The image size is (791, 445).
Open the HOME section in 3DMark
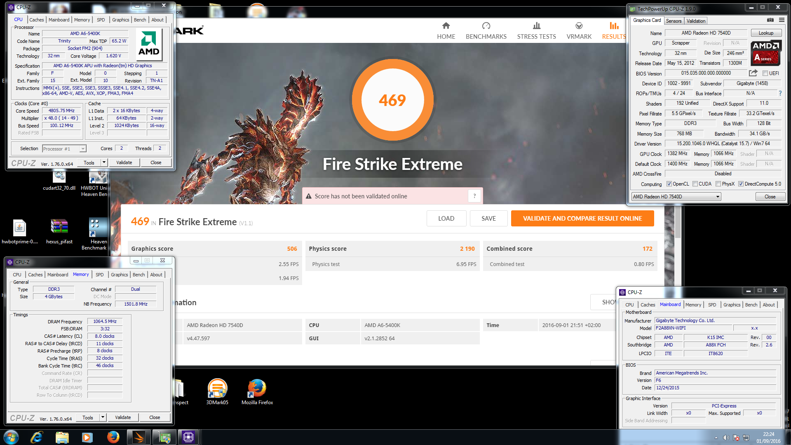pos(446,31)
